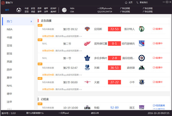
Task: Click the QQ3291204724 contact text
Action: pos(105,12)
